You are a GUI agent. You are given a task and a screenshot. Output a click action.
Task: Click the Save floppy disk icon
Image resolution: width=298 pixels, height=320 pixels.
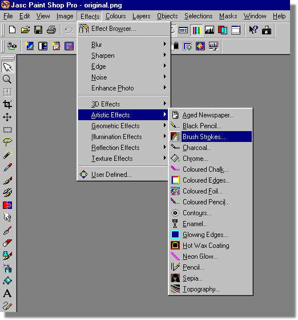click(x=38, y=30)
